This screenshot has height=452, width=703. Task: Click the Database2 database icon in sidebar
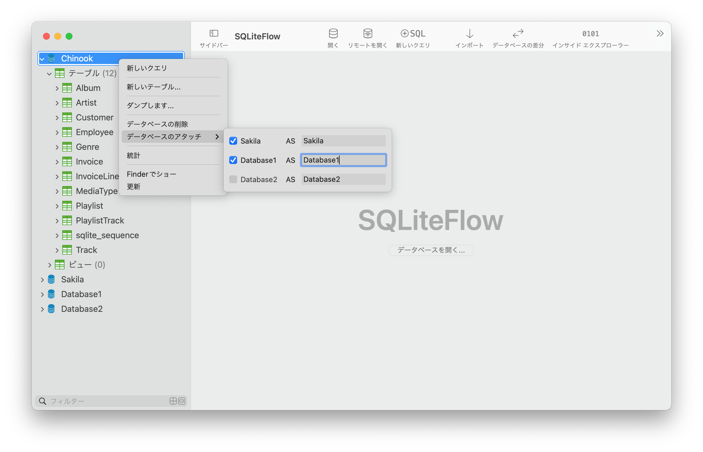tap(51, 308)
